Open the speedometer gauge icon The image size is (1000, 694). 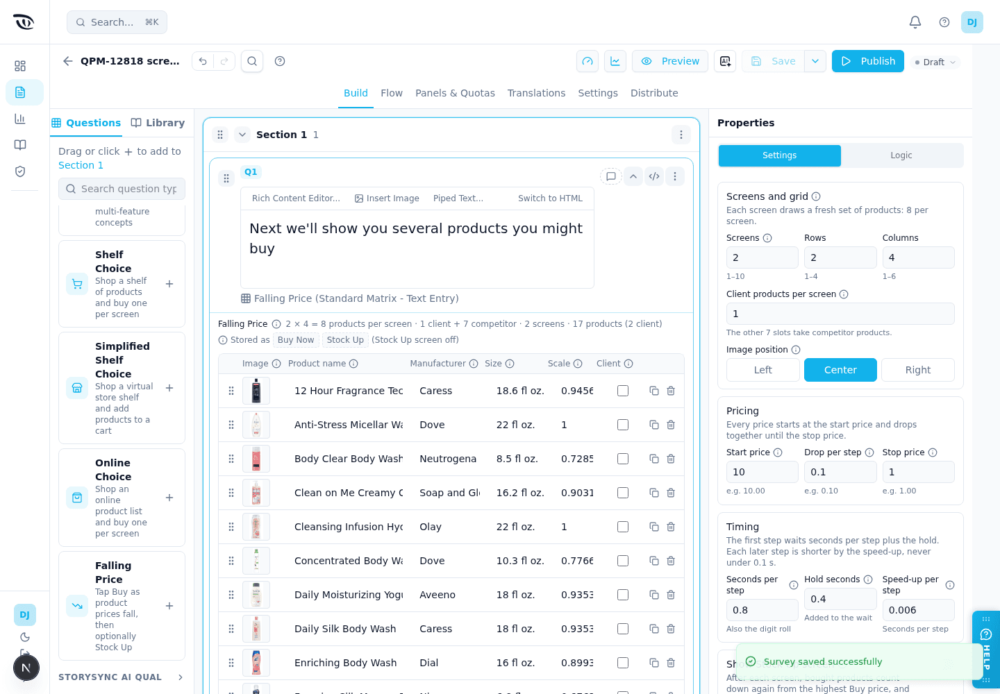pos(587,61)
